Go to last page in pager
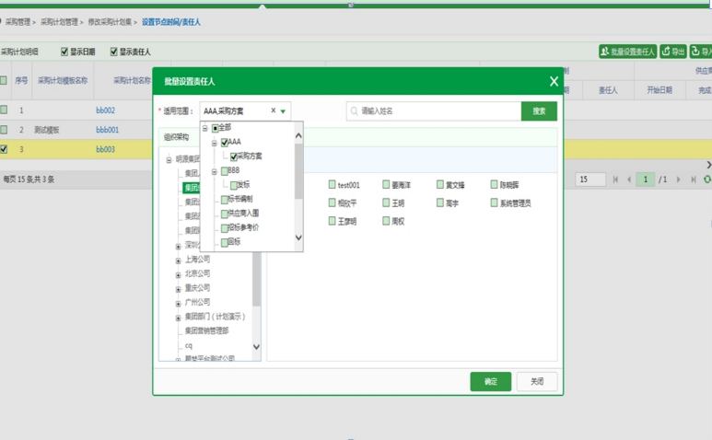Viewport: 712px width, 440px height. click(x=694, y=179)
